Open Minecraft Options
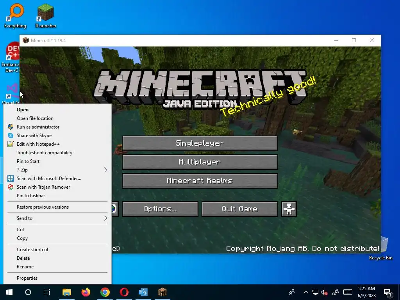400x300 pixels. [x=160, y=209]
